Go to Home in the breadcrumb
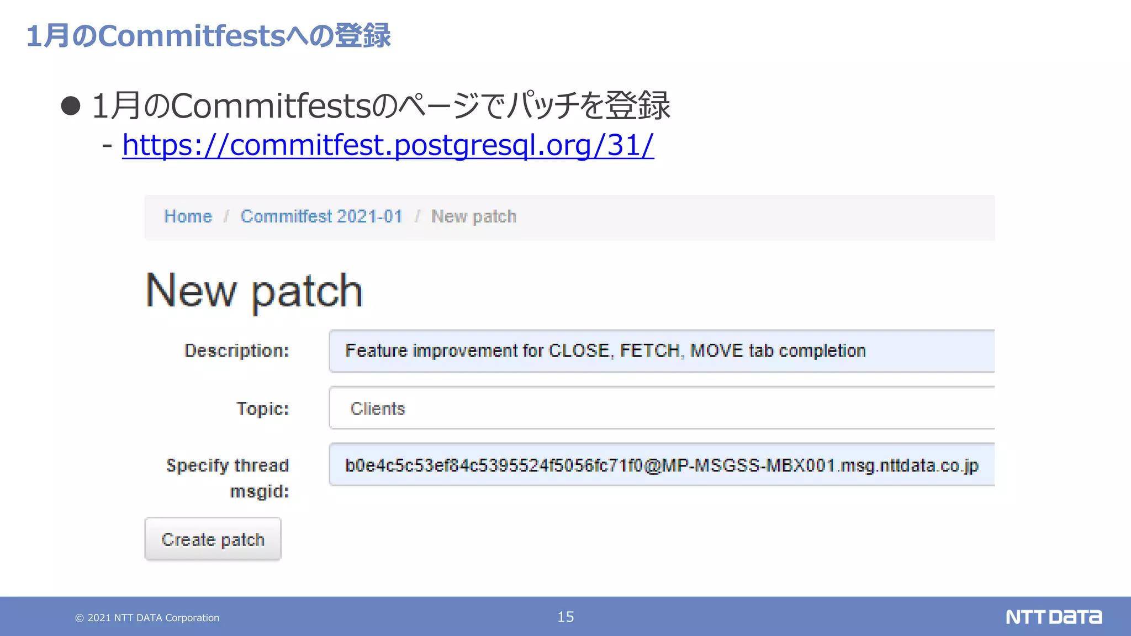This screenshot has width=1131, height=636. pos(188,216)
